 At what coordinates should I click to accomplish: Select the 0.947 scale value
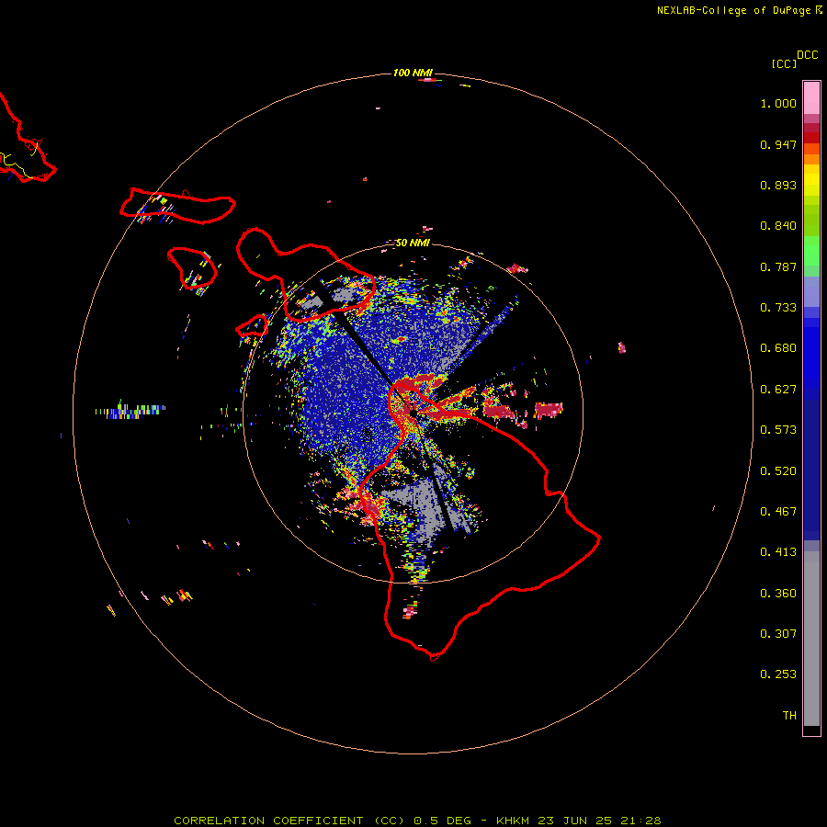point(778,144)
